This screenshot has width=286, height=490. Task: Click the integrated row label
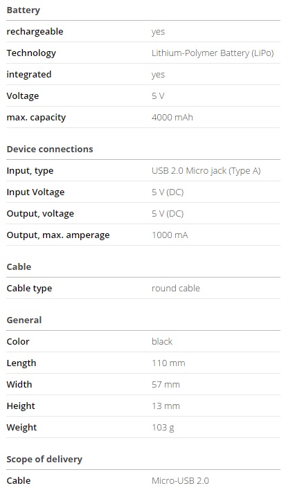pos(29,75)
